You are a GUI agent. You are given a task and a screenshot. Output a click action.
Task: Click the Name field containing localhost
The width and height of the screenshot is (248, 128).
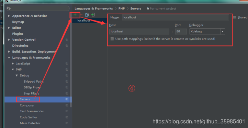176,17
